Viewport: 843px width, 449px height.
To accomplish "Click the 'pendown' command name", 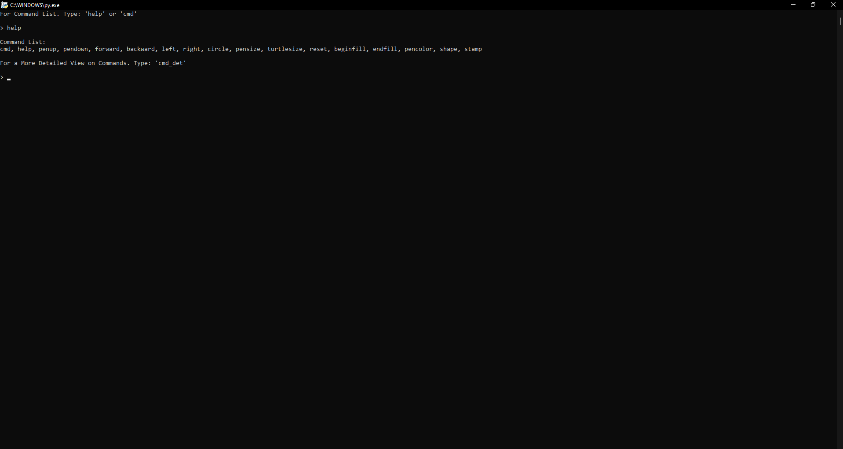I will (76, 49).
